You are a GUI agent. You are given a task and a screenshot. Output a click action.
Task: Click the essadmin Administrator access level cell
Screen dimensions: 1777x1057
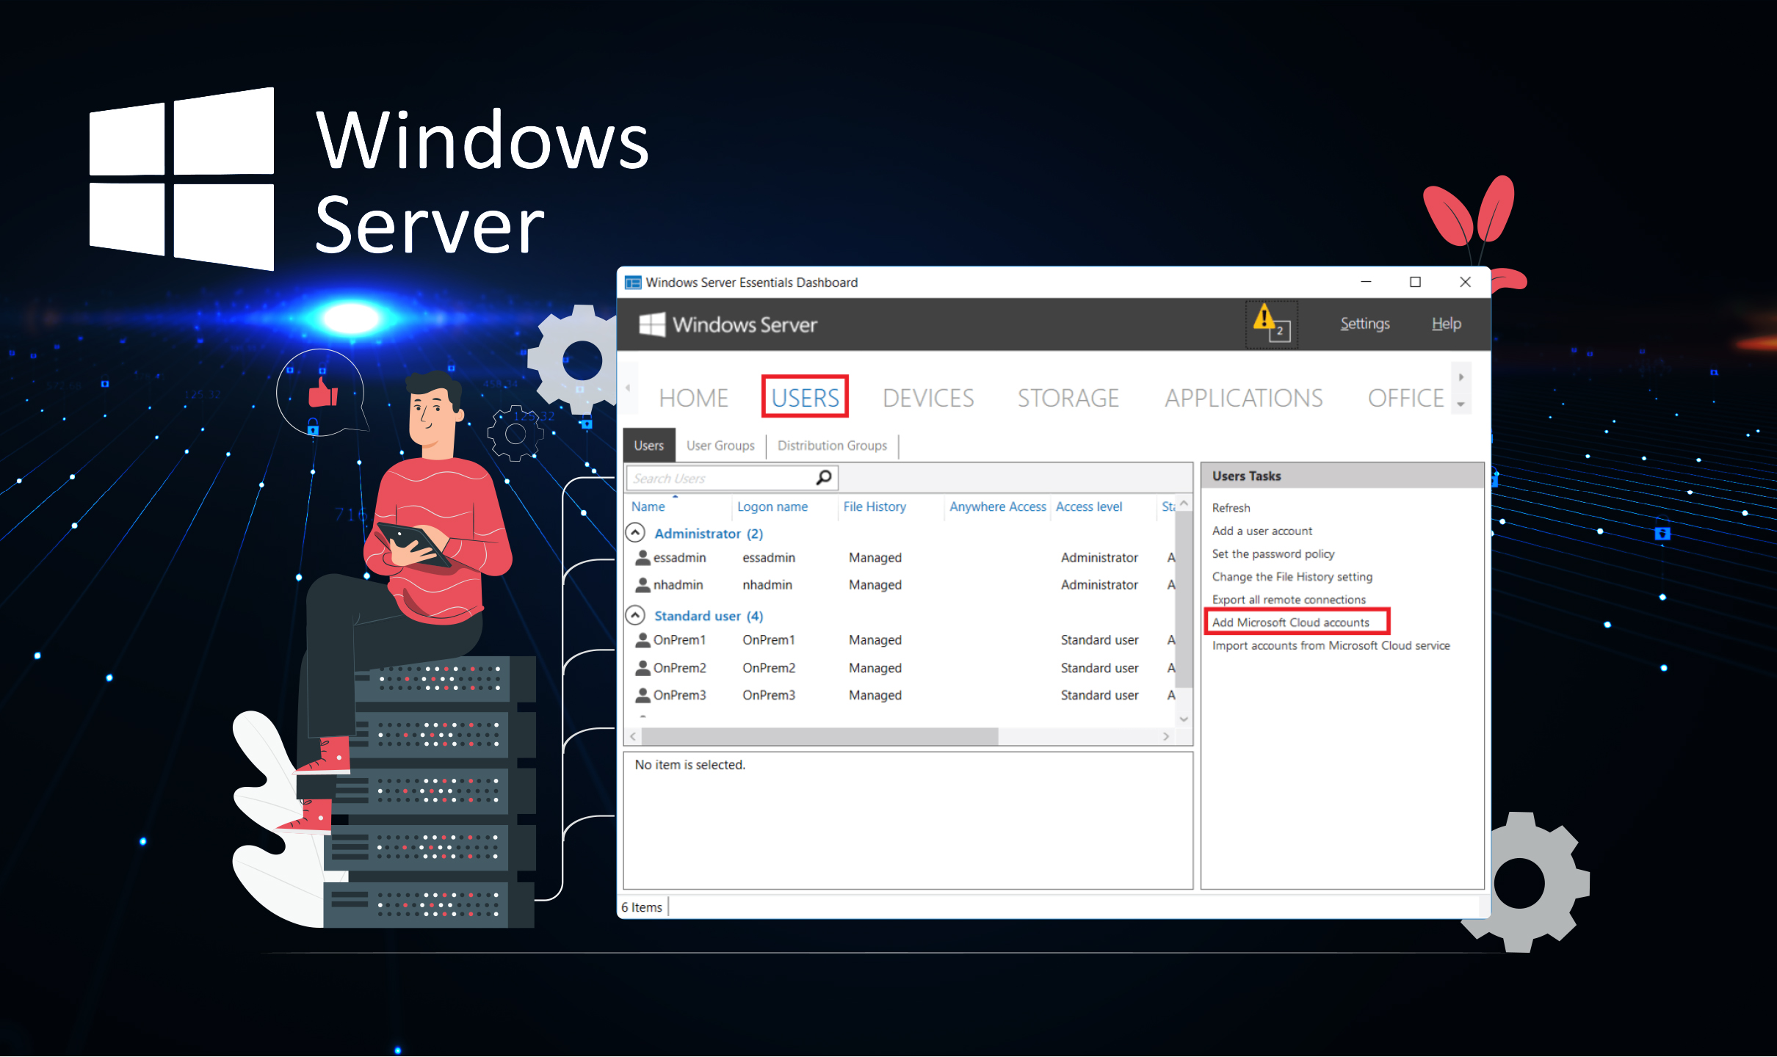(1099, 558)
